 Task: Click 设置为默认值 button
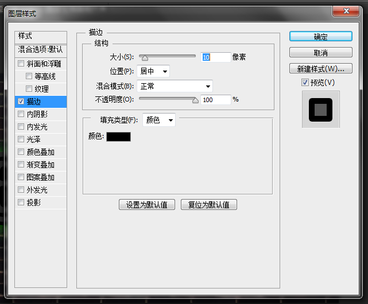click(147, 205)
